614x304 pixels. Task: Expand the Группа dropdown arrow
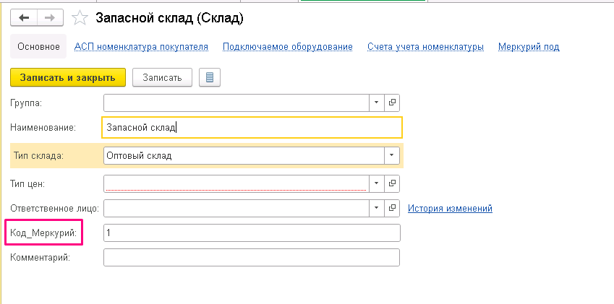[376, 103]
